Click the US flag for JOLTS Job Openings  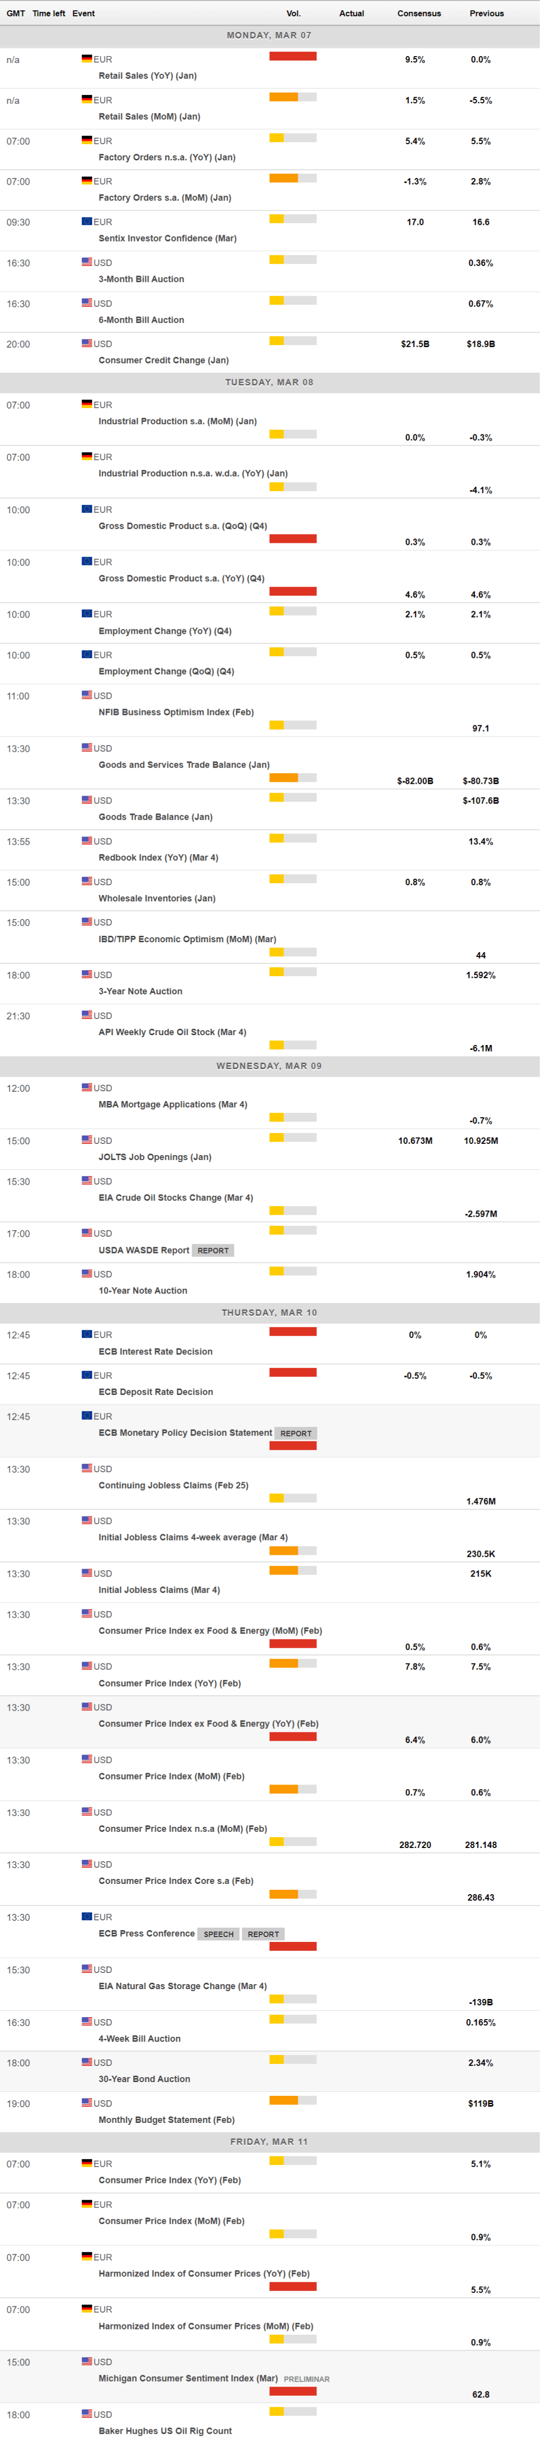[x=86, y=1140]
